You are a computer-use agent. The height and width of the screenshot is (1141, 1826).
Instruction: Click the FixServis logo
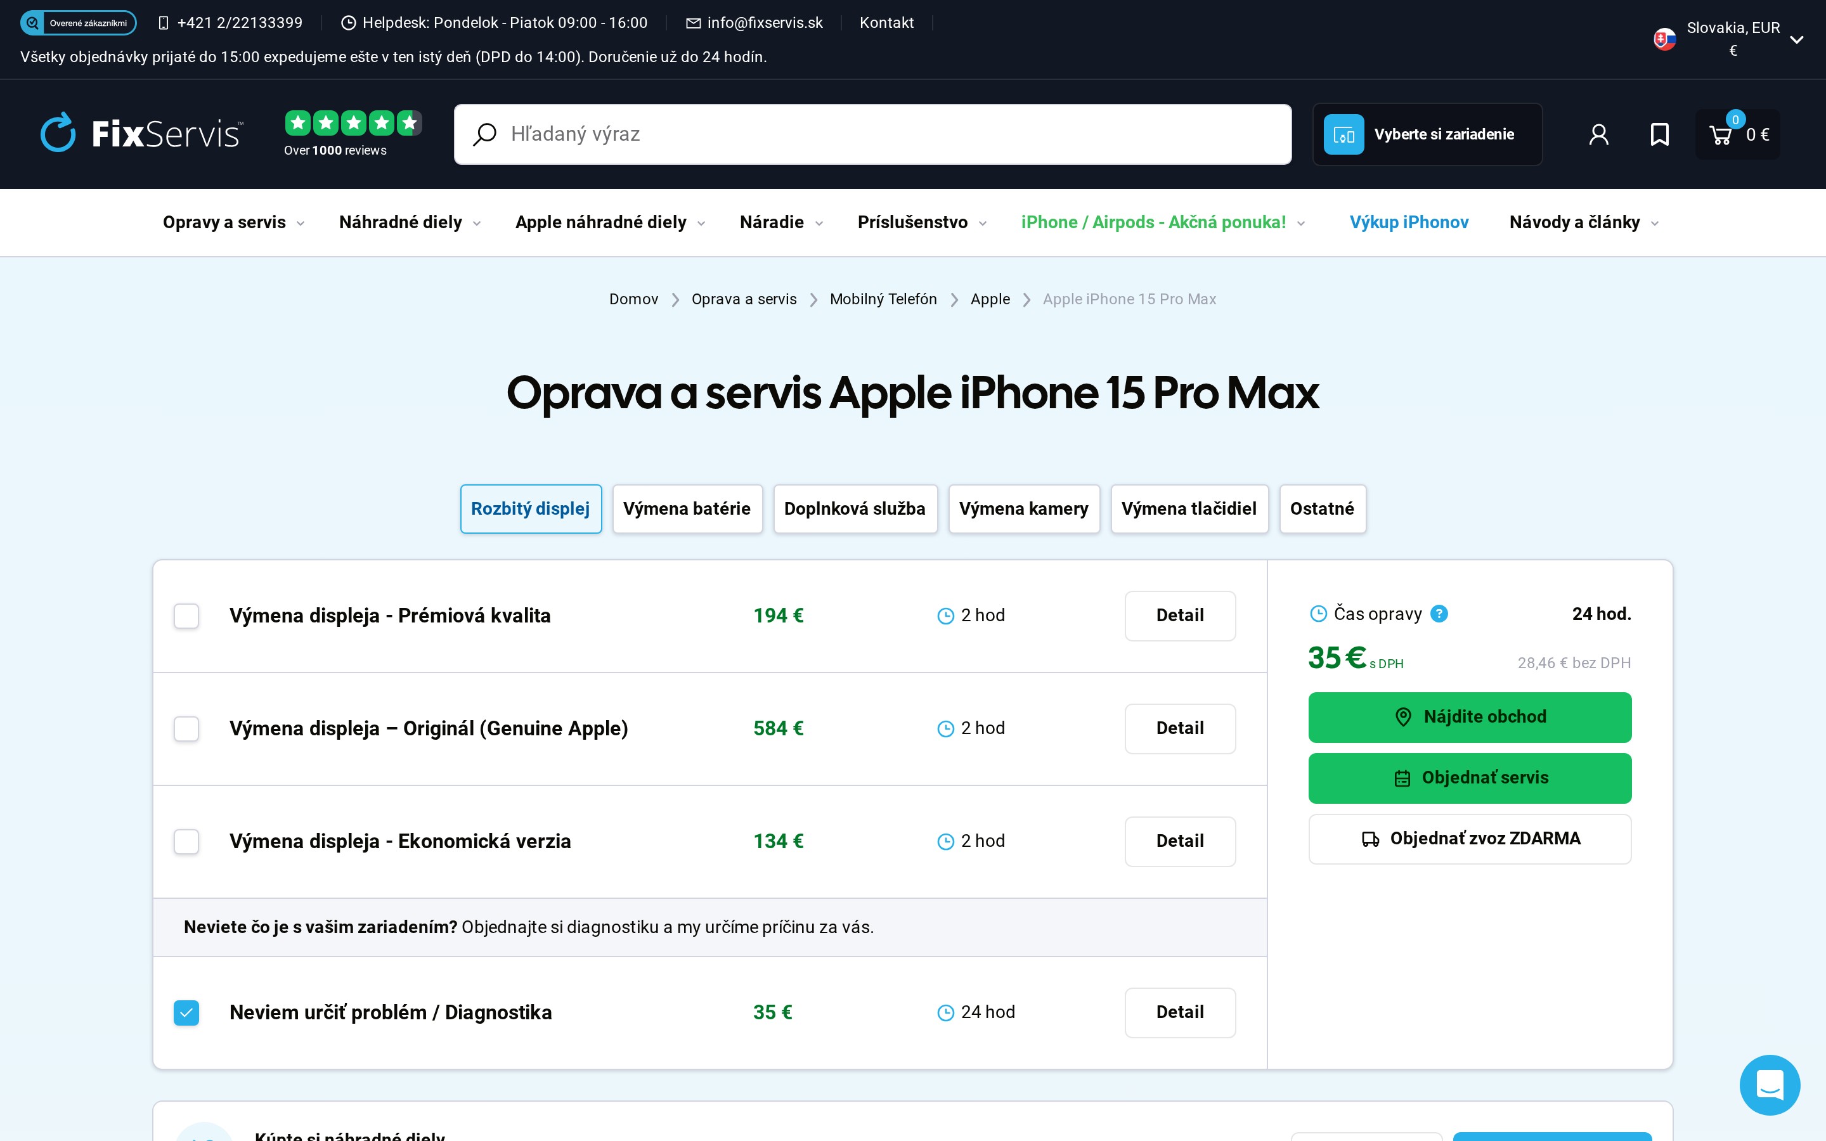pyautogui.click(x=142, y=133)
